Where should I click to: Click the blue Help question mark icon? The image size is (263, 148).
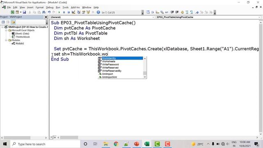tap(98, 12)
